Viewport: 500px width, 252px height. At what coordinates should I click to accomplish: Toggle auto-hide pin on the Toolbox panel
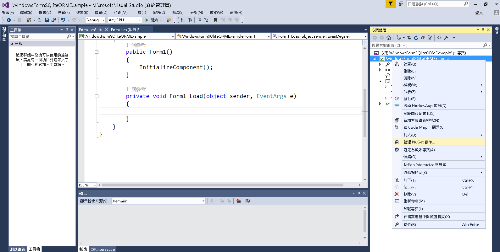coord(67,30)
